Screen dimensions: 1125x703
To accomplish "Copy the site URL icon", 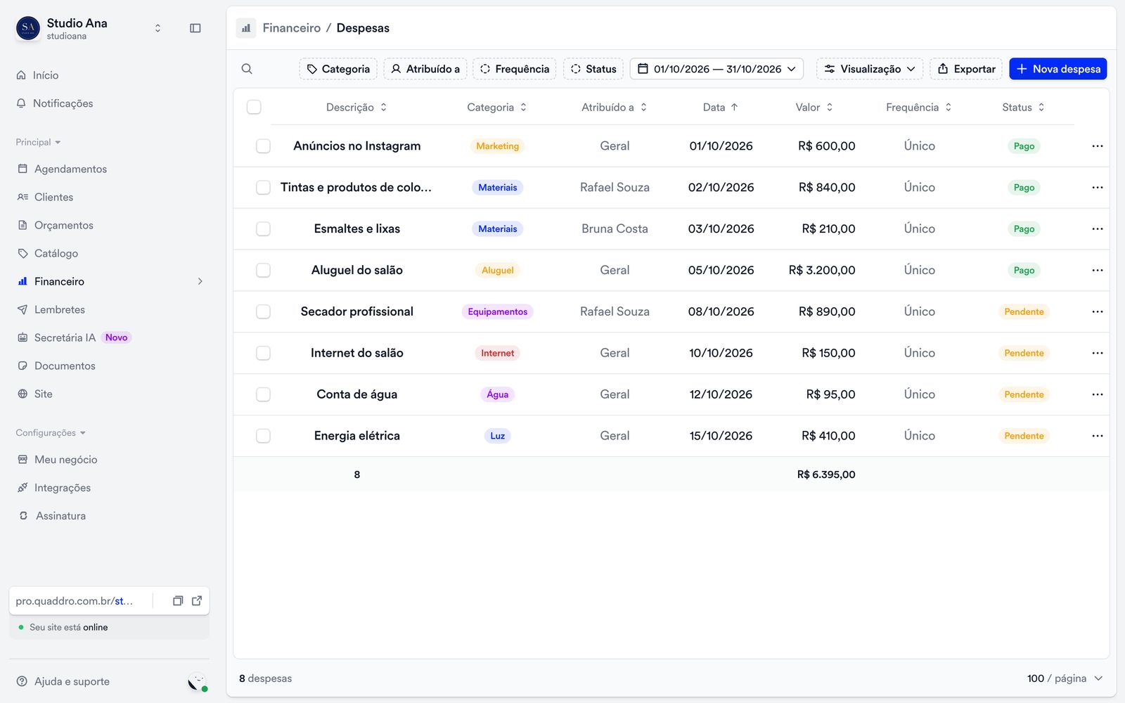I will (178, 601).
